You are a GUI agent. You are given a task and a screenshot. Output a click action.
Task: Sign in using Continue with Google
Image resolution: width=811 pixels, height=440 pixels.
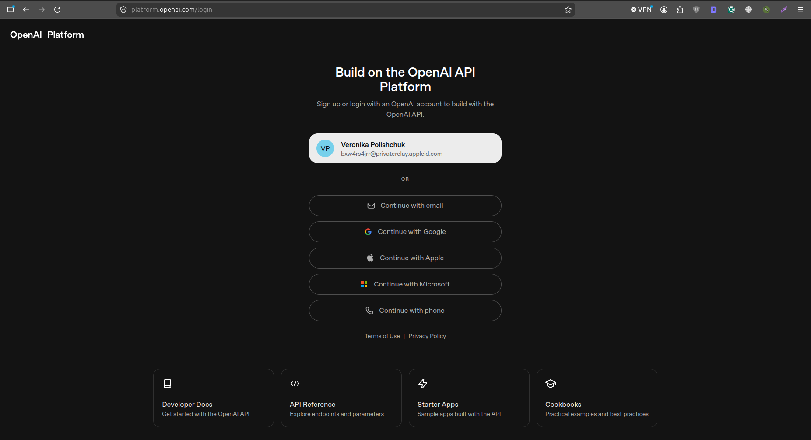(x=405, y=232)
